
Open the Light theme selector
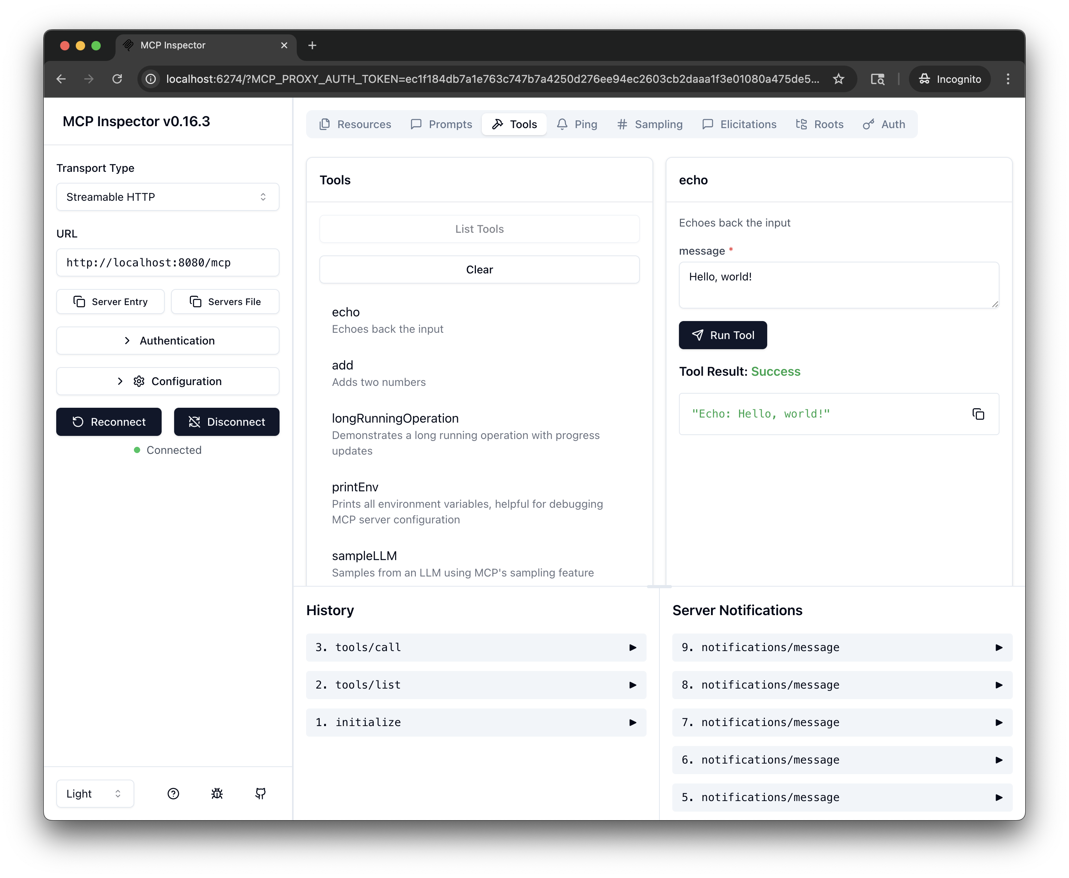pyautogui.click(x=94, y=794)
